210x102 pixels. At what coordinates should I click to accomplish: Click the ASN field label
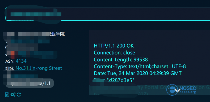pyautogui.click(x=10, y=61)
